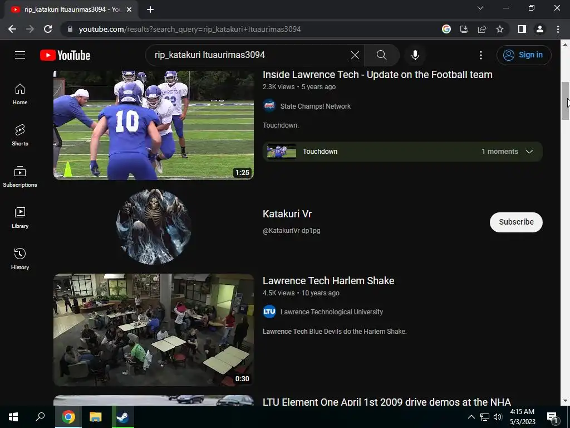Open Shorts from sidebar
The image size is (570, 428).
pos(20,135)
